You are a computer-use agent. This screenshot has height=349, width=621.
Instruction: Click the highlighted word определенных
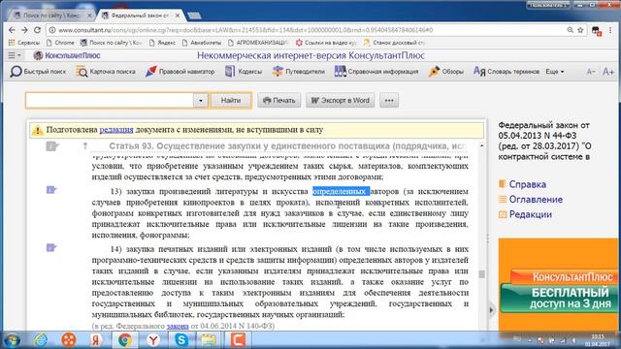341,192
